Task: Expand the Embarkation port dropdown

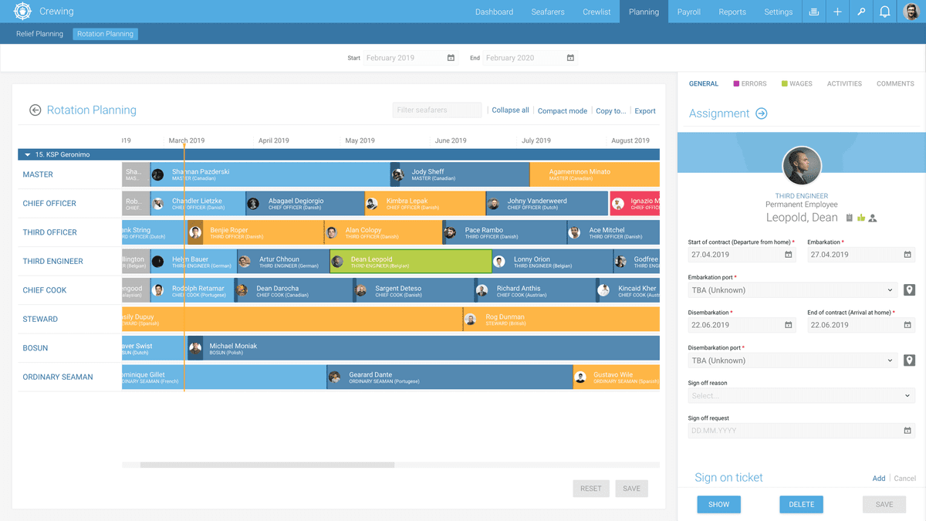Action: [791, 290]
